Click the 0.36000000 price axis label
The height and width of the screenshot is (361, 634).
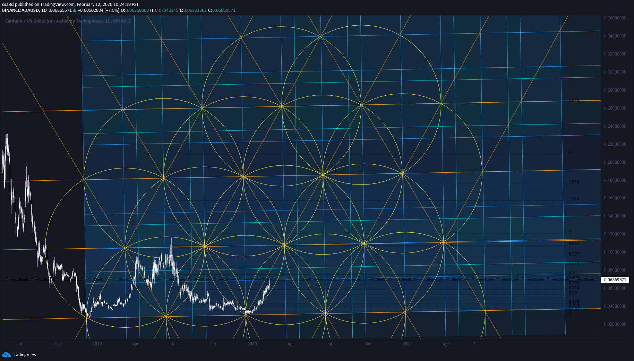click(x=615, y=18)
